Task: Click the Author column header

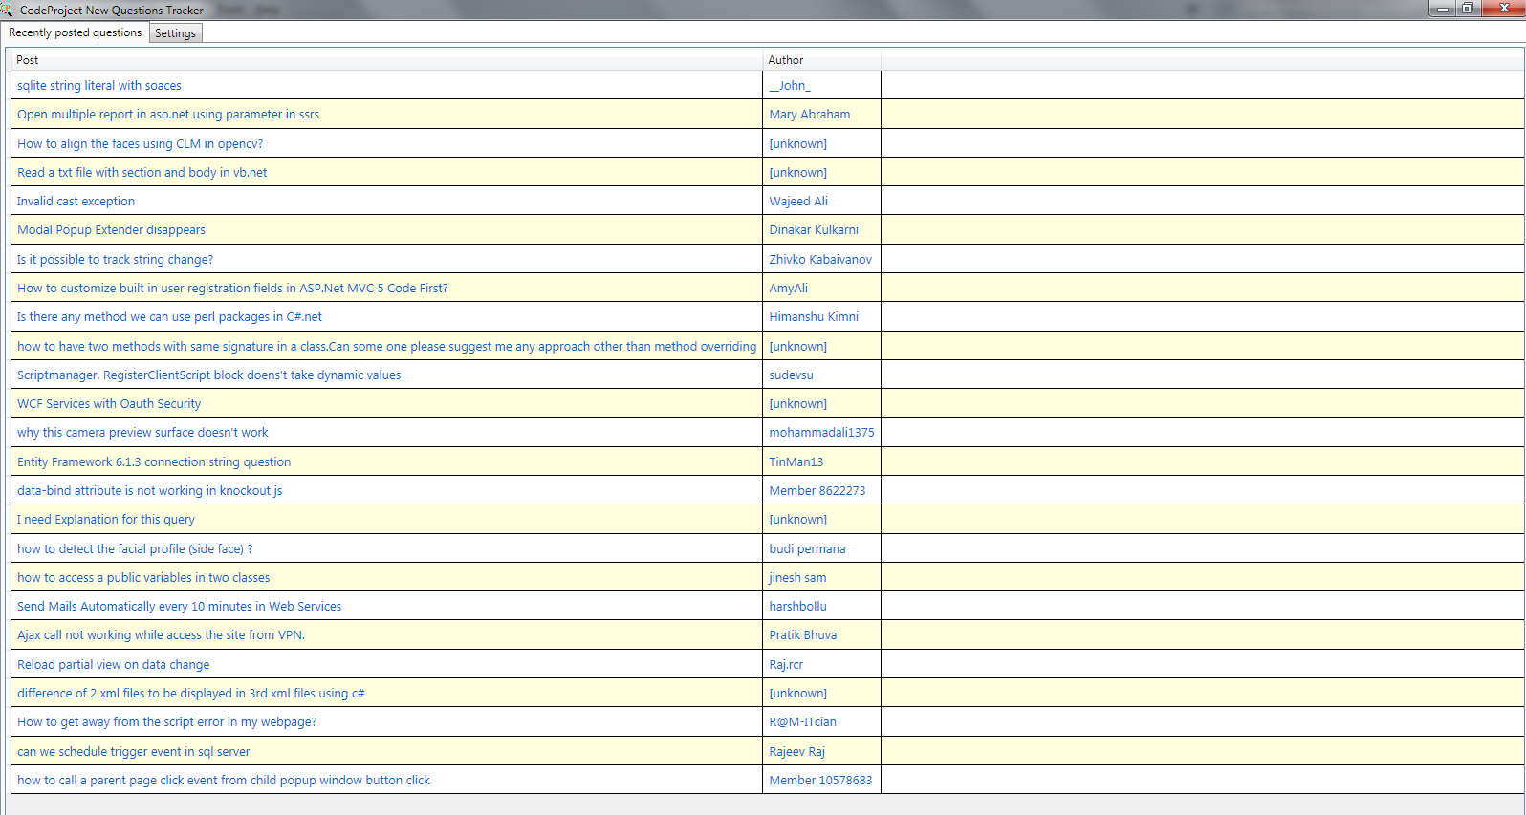Action: [822, 60]
